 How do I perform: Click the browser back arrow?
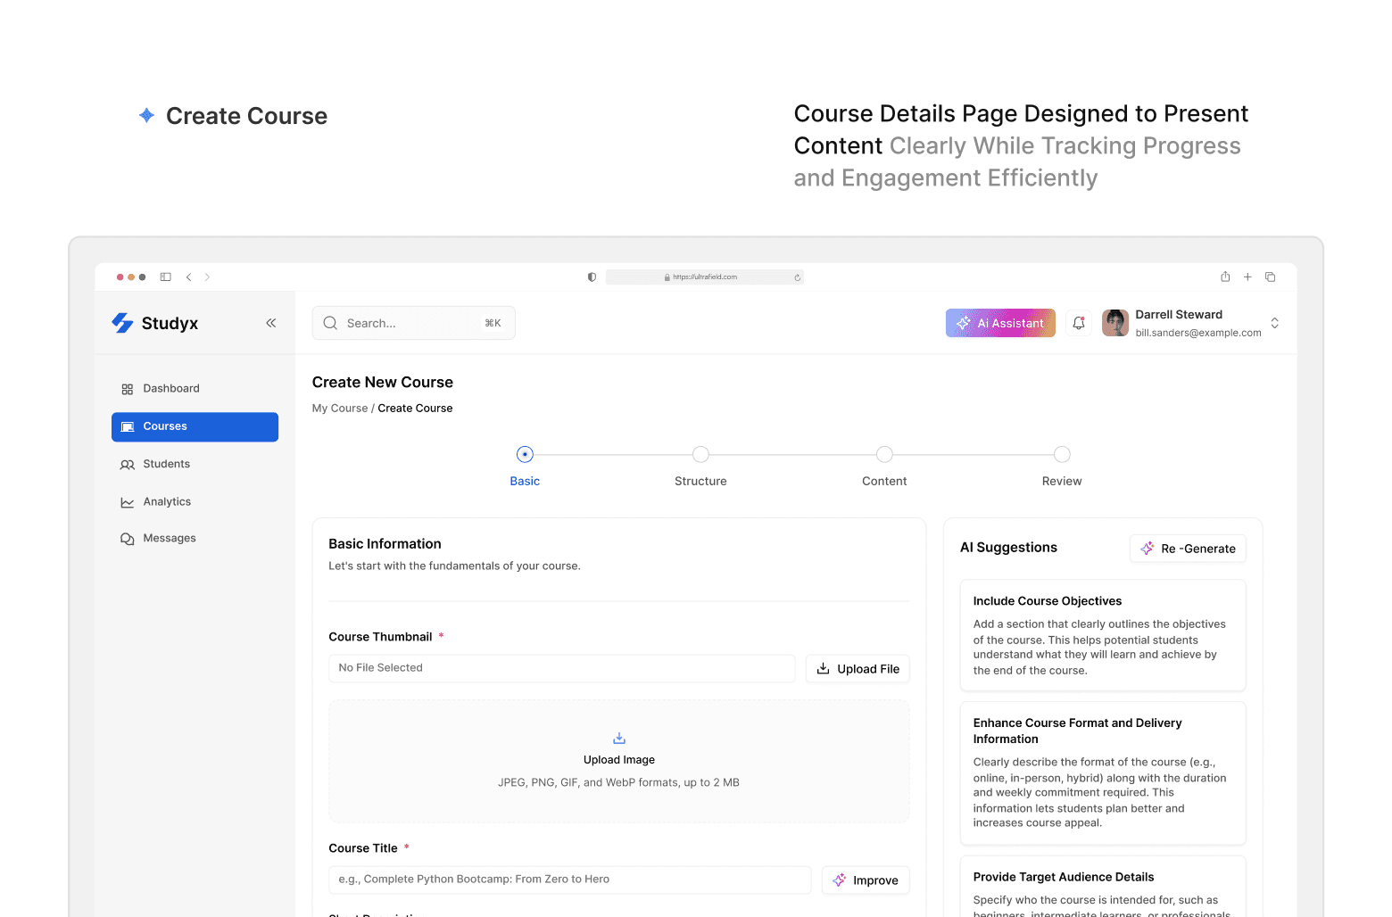pos(188,277)
